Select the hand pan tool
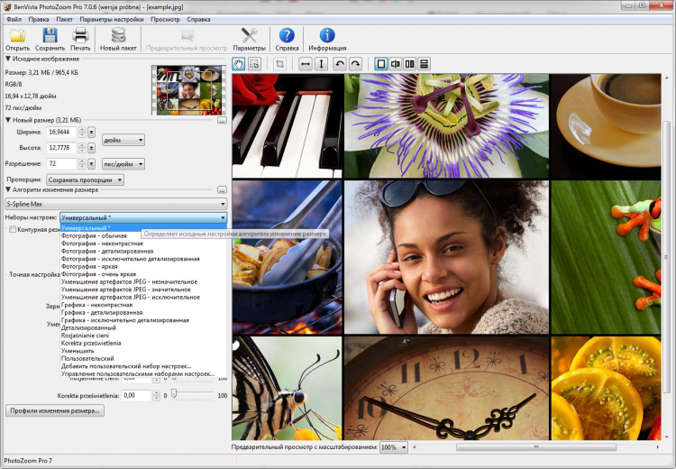 click(239, 64)
